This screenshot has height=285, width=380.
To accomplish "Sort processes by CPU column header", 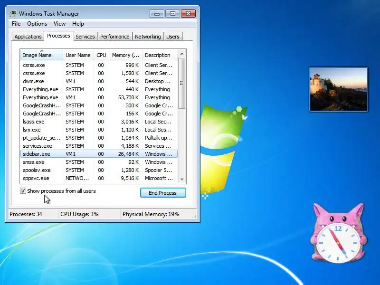I will tap(101, 55).
